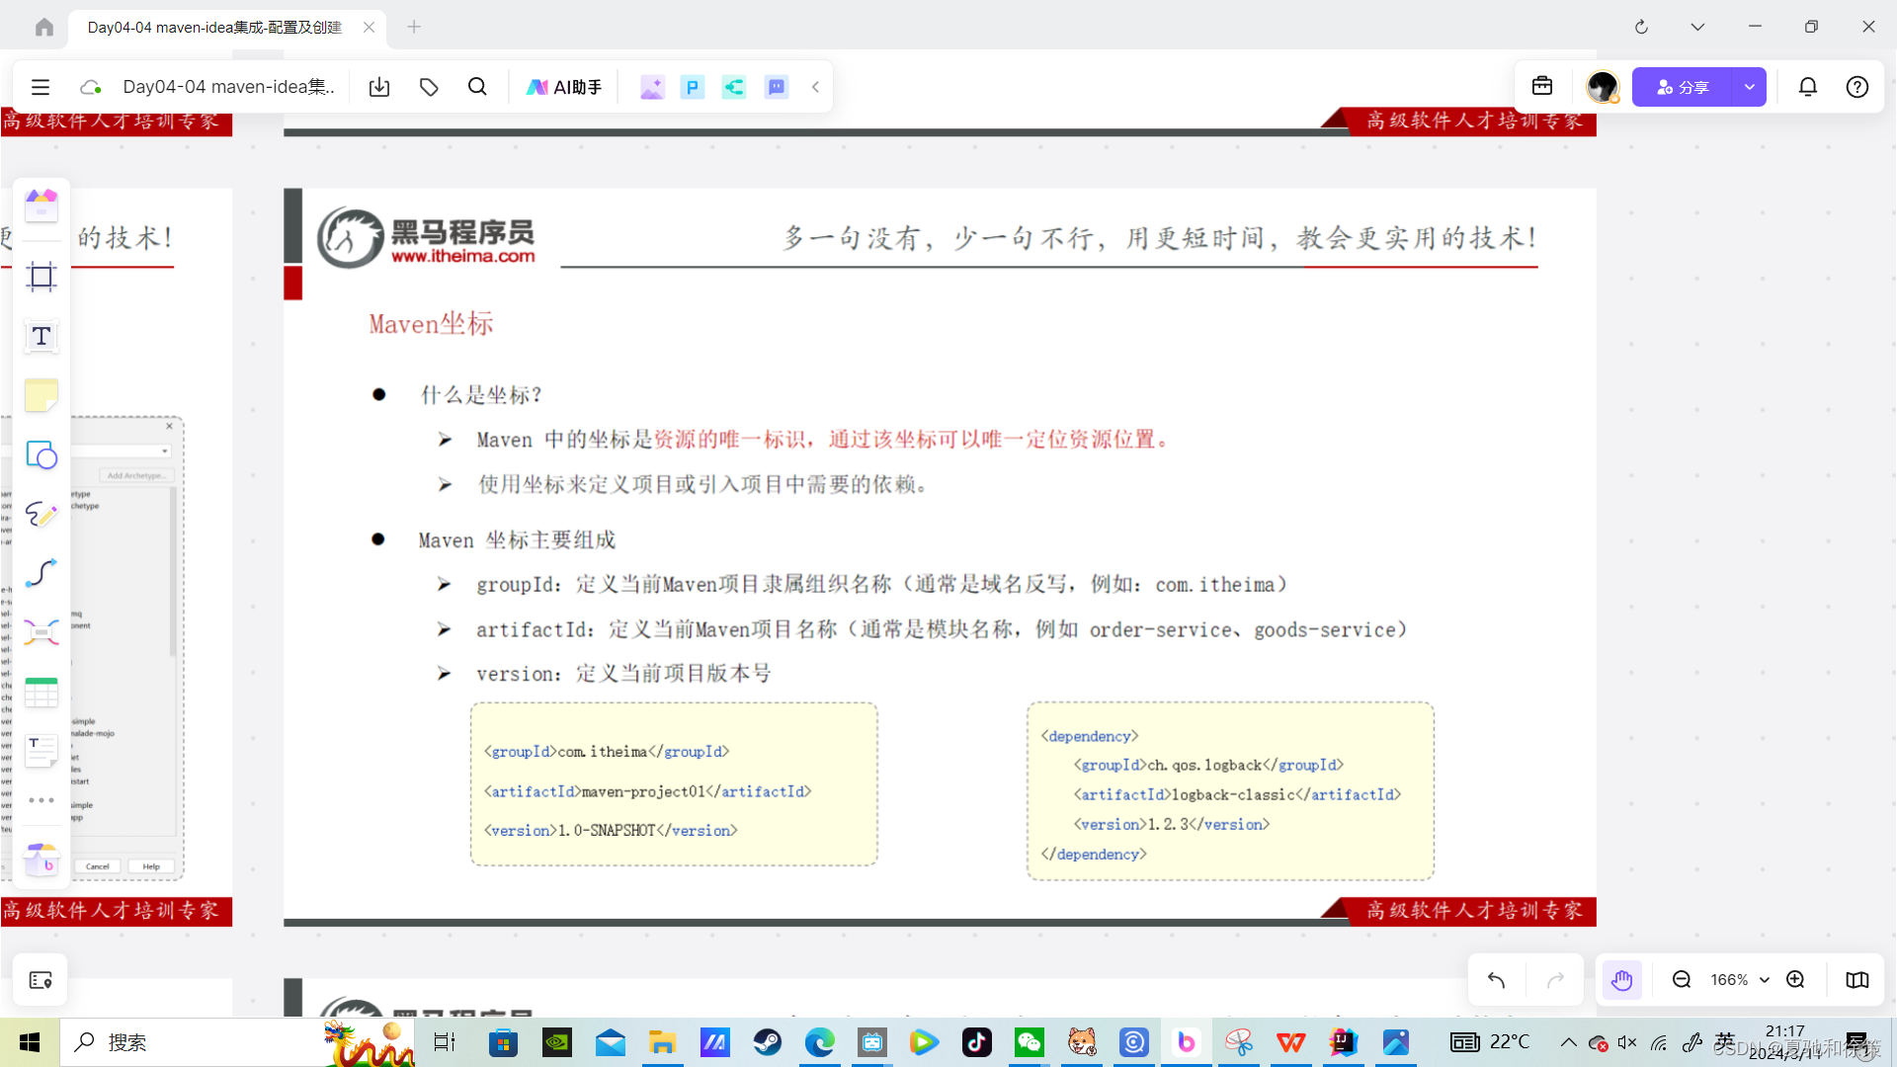This screenshot has width=1897, height=1067.
Task: Open the Windows Start menu
Action: 30,1042
